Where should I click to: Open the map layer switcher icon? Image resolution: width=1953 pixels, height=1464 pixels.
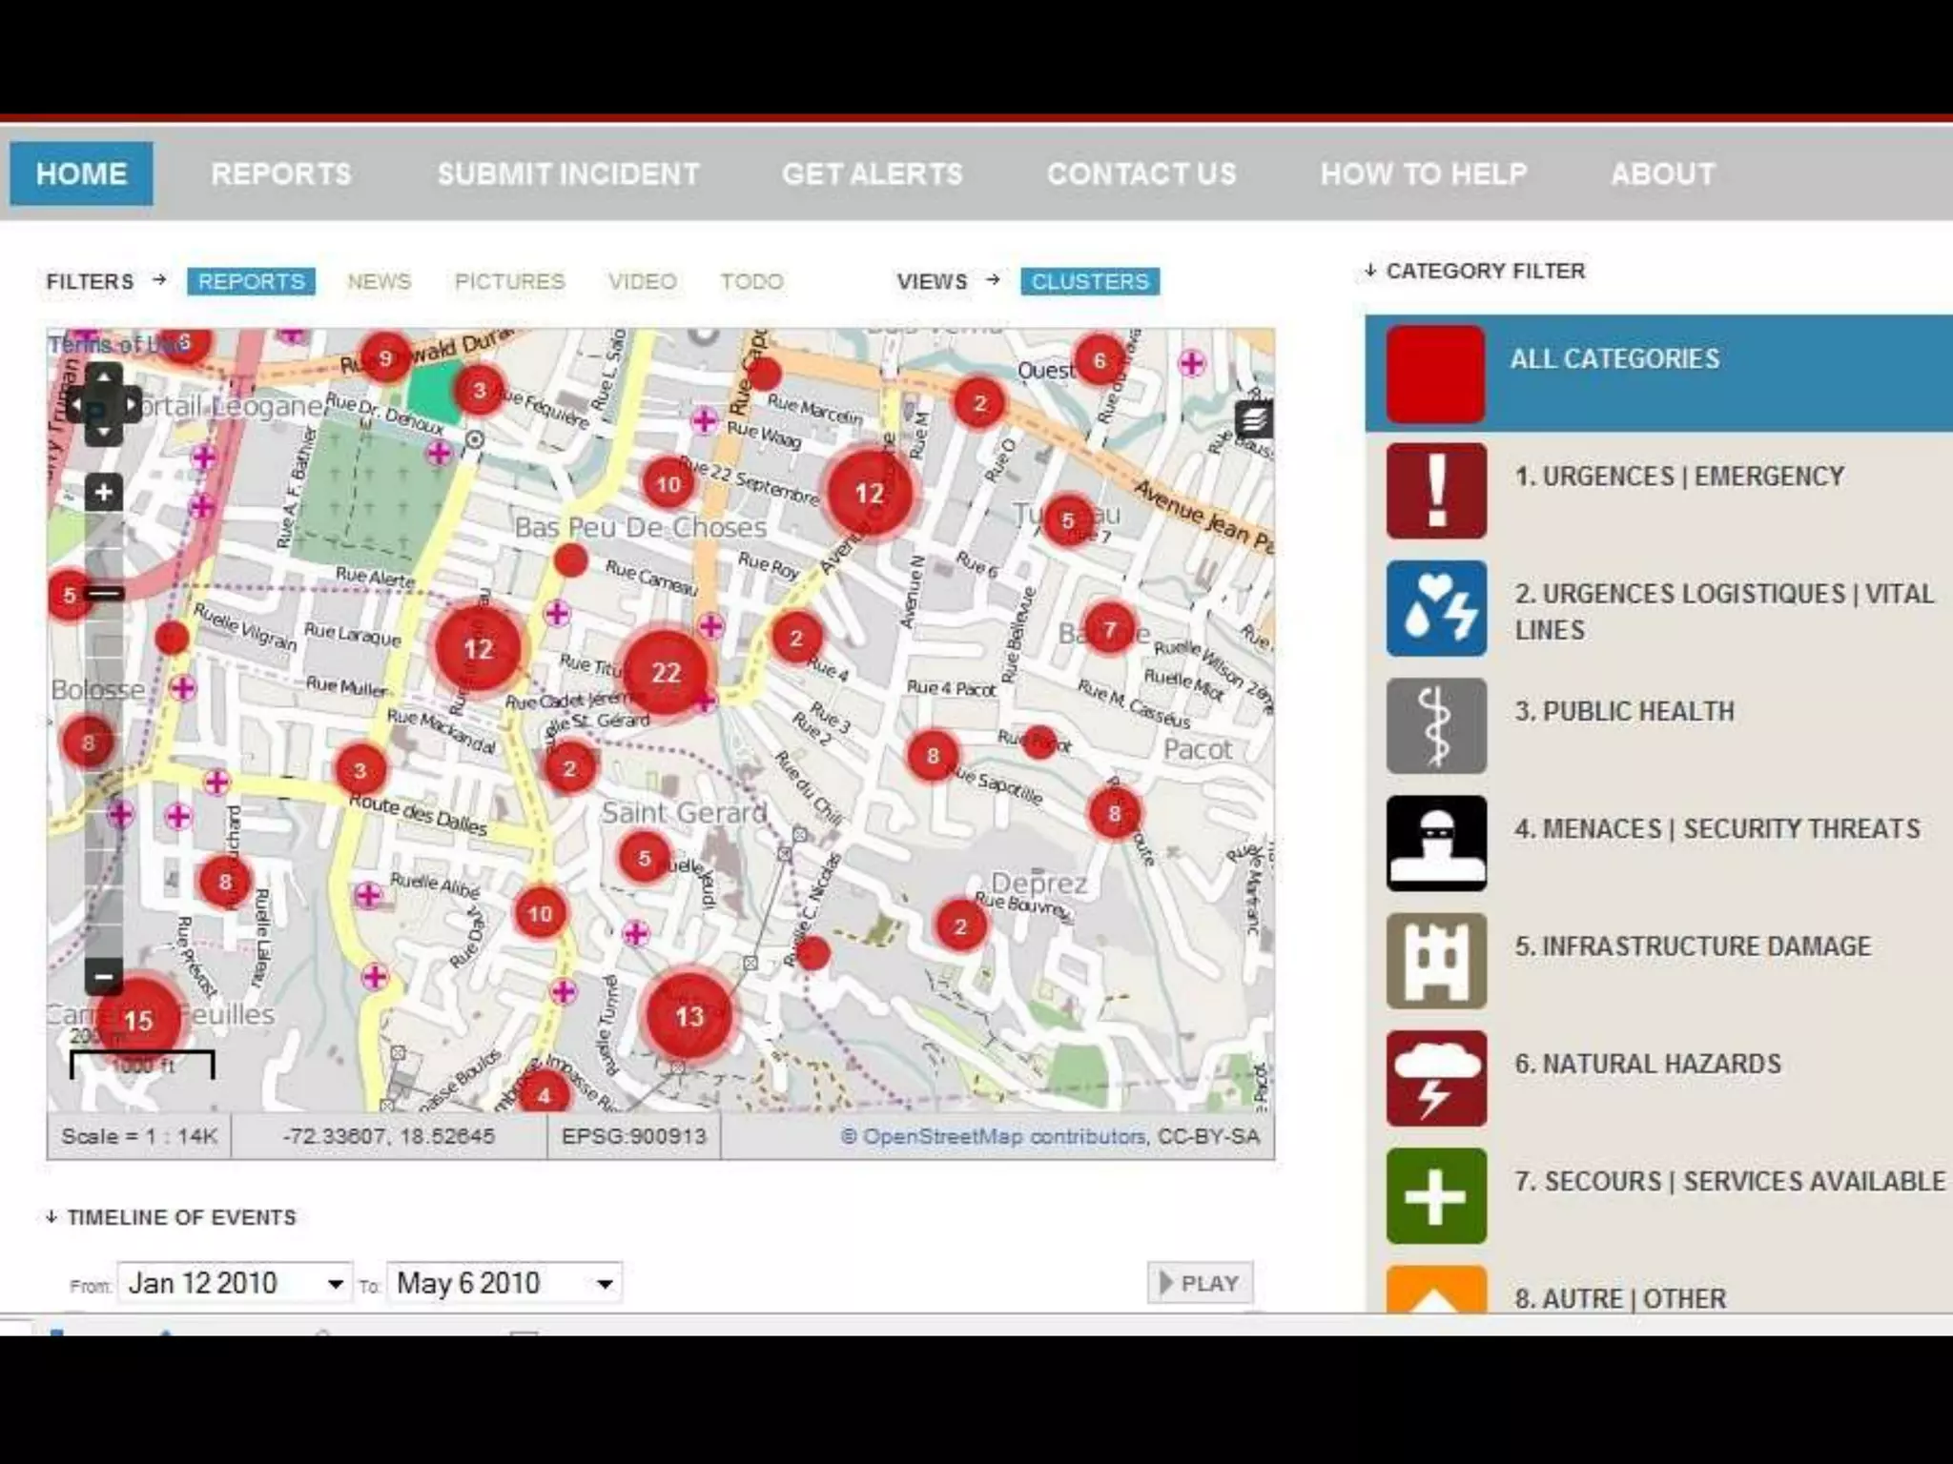pos(1253,418)
